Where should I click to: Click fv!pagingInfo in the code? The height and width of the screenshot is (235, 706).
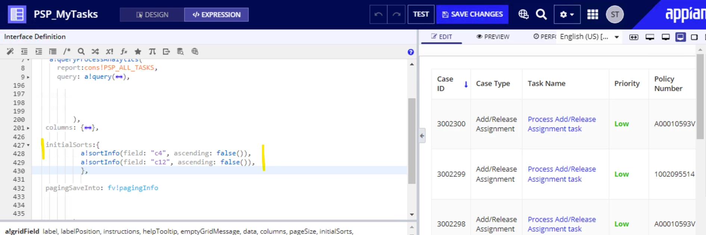click(x=133, y=188)
